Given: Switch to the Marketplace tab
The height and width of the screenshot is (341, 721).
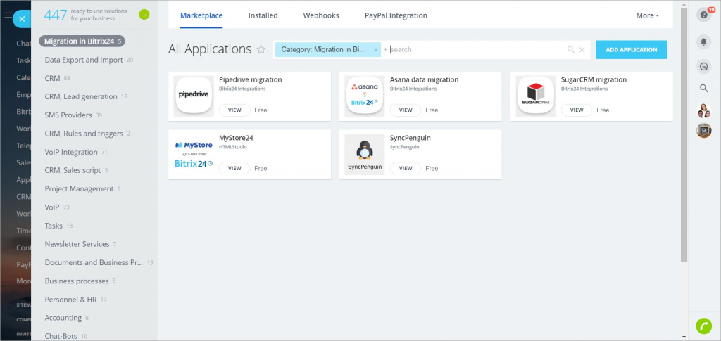Looking at the screenshot, I should tap(201, 15).
